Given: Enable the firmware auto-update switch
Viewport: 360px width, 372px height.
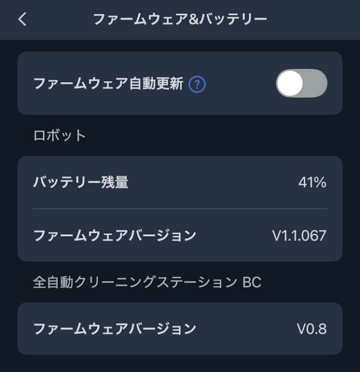Looking at the screenshot, I should point(301,83).
